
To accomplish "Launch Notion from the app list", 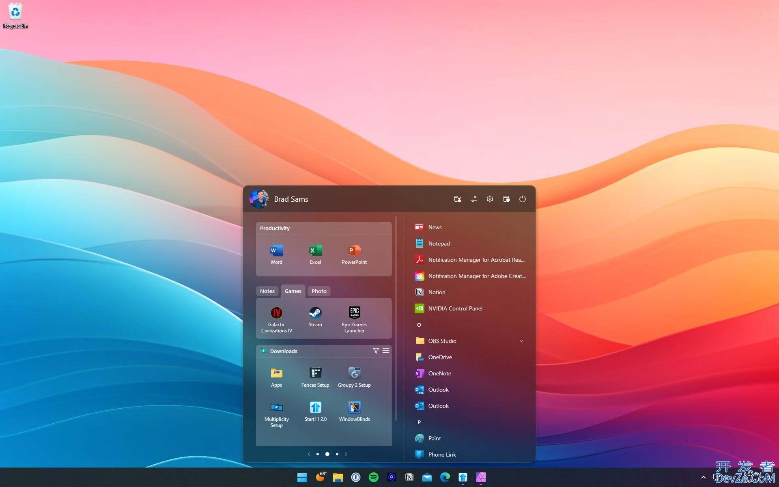I will click(469, 292).
